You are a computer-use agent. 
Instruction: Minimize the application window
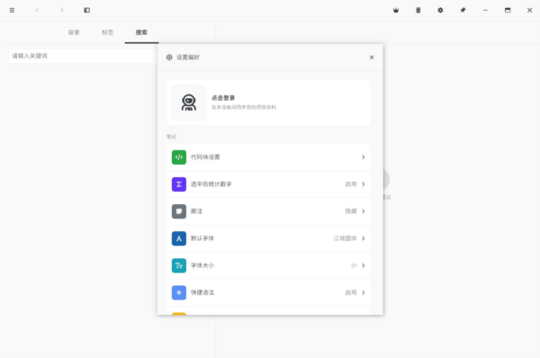pos(485,10)
